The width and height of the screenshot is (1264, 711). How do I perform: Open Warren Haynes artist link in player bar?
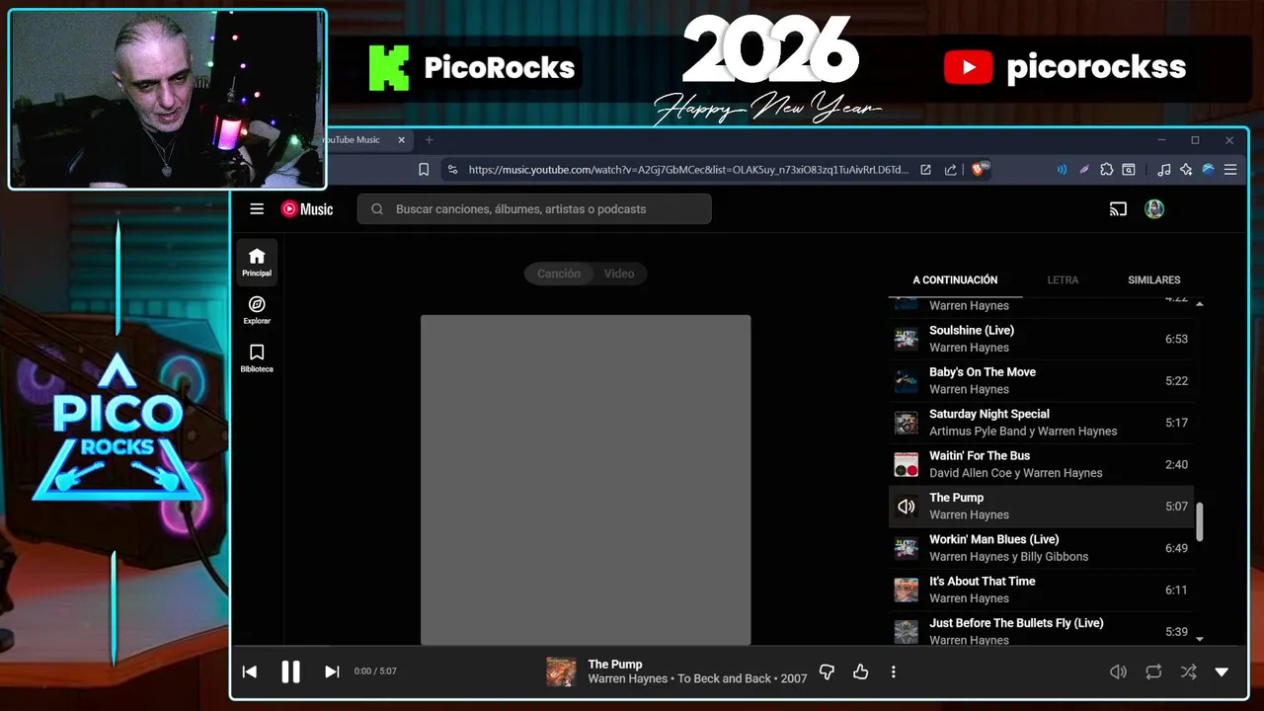tap(628, 678)
